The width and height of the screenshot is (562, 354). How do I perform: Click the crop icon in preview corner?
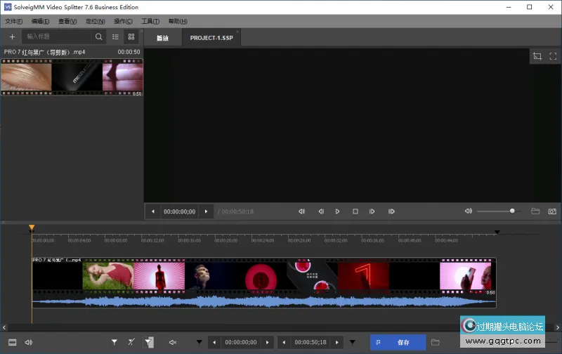[537, 56]
